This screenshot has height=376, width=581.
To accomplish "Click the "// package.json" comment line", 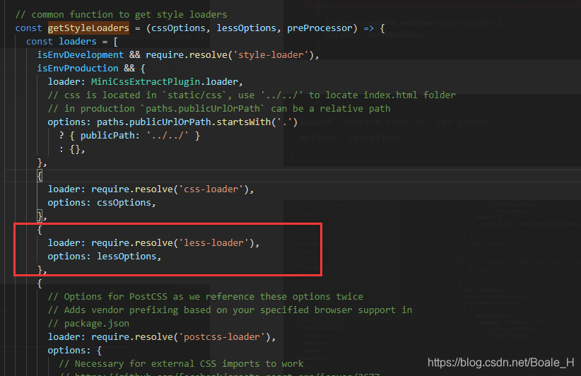I will point(88,324).
